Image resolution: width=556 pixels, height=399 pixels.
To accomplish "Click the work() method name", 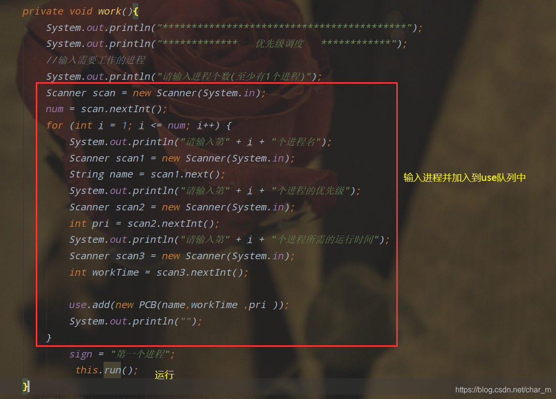I will click(110, 11).
